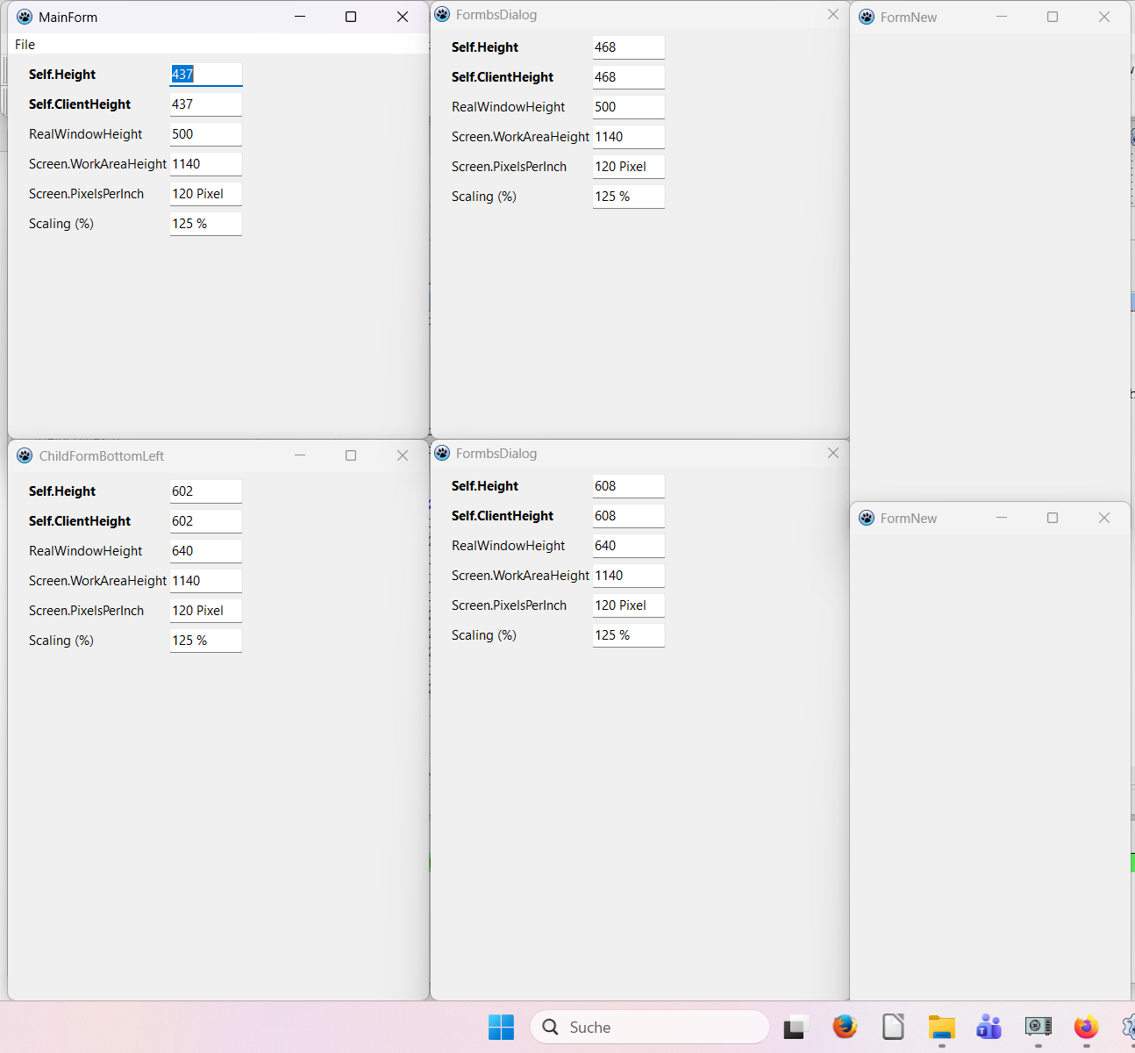Maximize the MainForm window
The height and width of the screenshot is (1053, 1135).
351,17
